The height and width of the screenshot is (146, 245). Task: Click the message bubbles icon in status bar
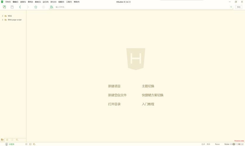click(x=34, y=144)
